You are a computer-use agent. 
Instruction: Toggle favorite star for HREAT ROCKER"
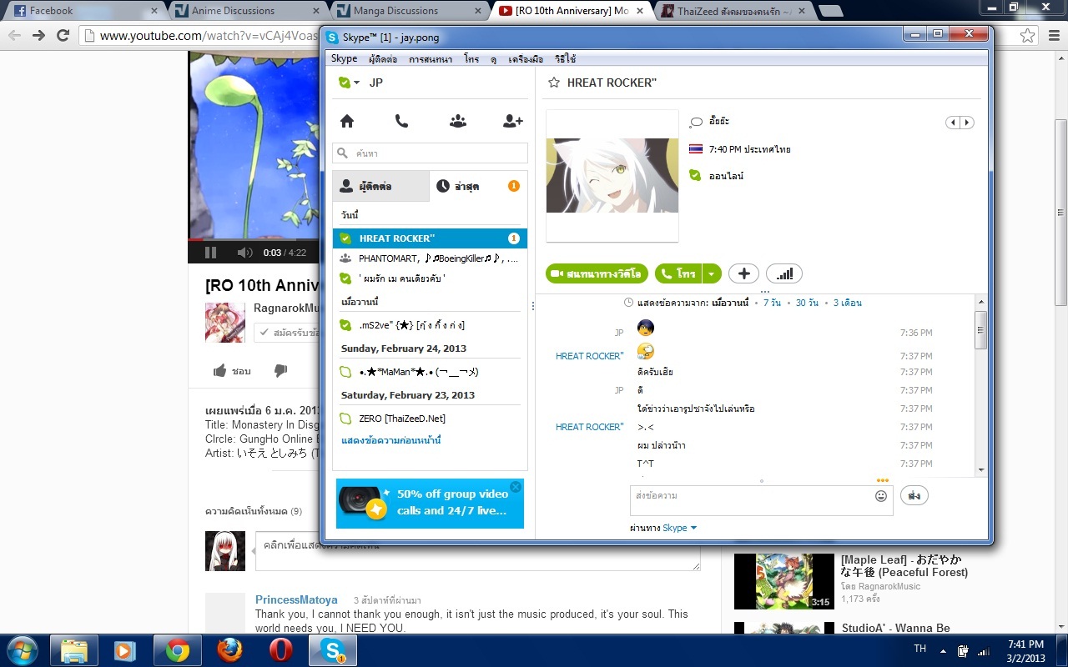pos(553,83)
